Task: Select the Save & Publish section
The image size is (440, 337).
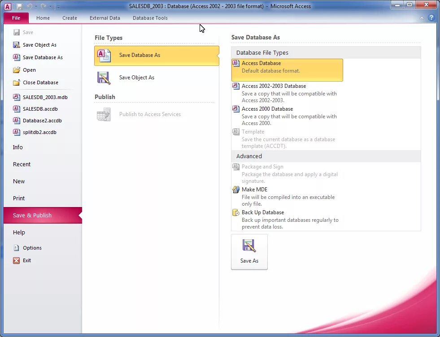Action: (43, 215)
